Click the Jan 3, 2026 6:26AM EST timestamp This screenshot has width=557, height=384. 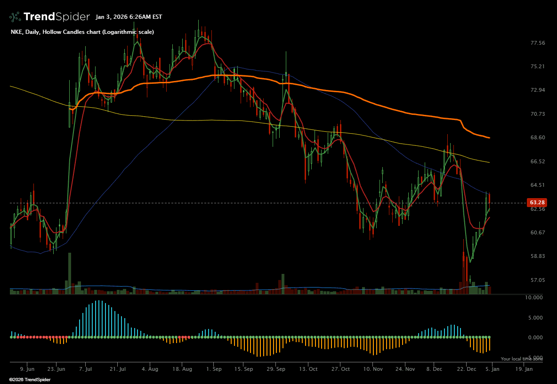tap(129, 17)
